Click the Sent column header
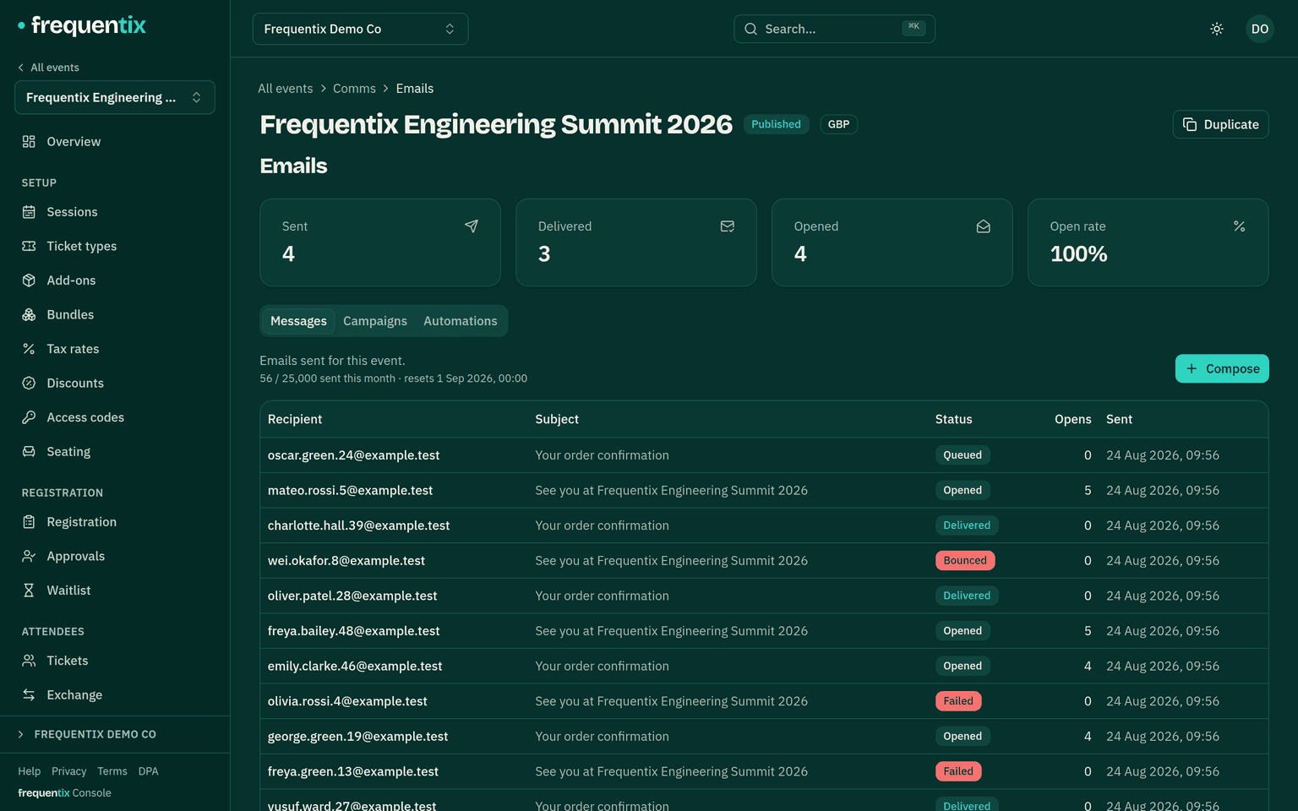 (1119, 419)
